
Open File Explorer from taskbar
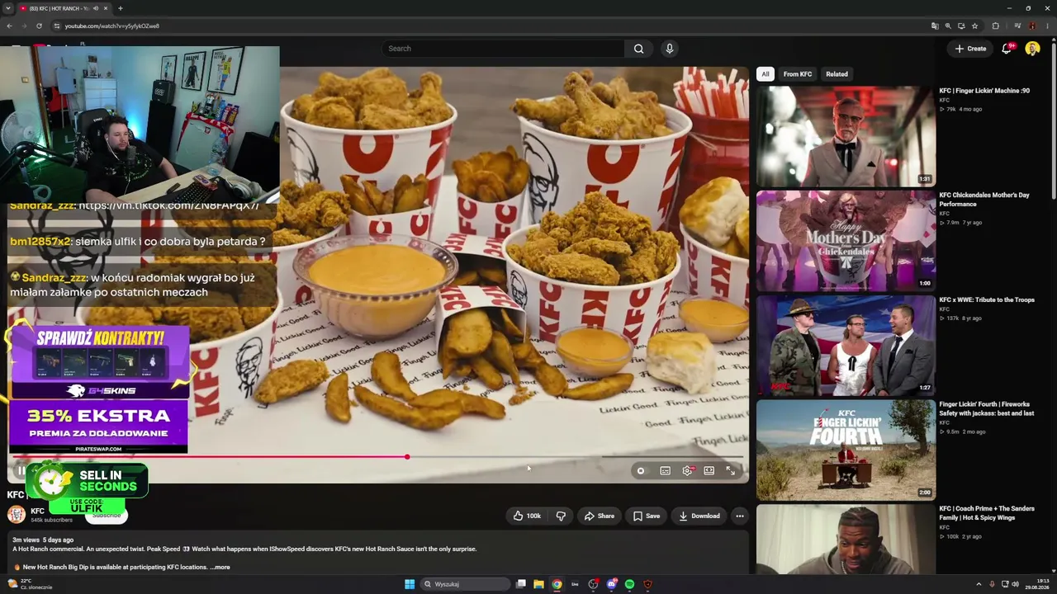(x=538, y=584)
